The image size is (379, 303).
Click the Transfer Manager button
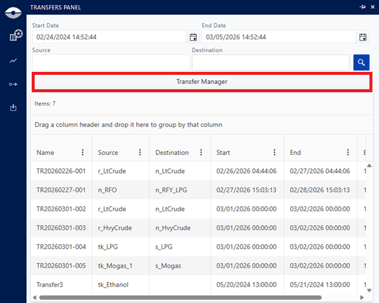pyautogui.click(x=202, y=81)
